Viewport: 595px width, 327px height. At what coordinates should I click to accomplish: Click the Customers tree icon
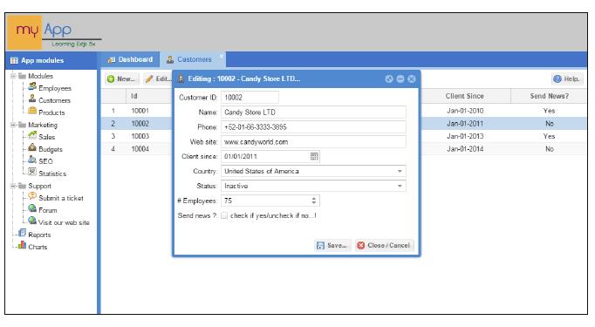coord(32,99)
